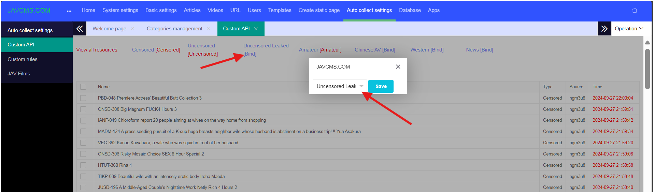Check the box for PBD-048 row
Screen dimensions: 654x193
click(83, 98)
